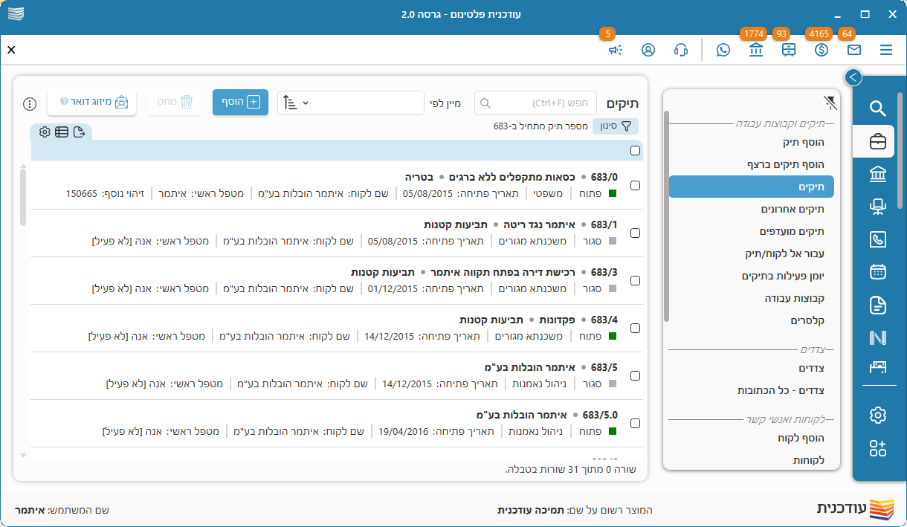Open the three-dot more options menu
This screenshot has width=907, height=527.
[30, 103]
